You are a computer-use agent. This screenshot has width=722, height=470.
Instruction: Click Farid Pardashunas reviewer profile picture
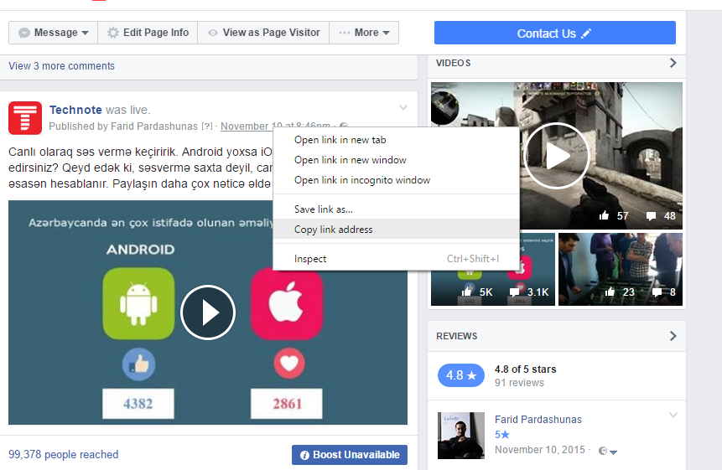(x=460, y=435)
